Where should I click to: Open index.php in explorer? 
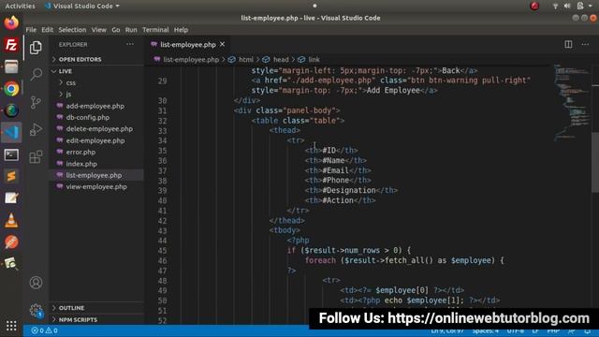coord(81,164)
